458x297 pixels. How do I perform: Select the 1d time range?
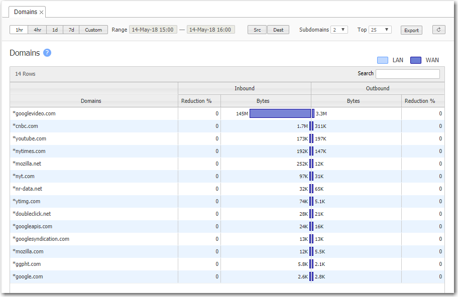pos(55,30)
